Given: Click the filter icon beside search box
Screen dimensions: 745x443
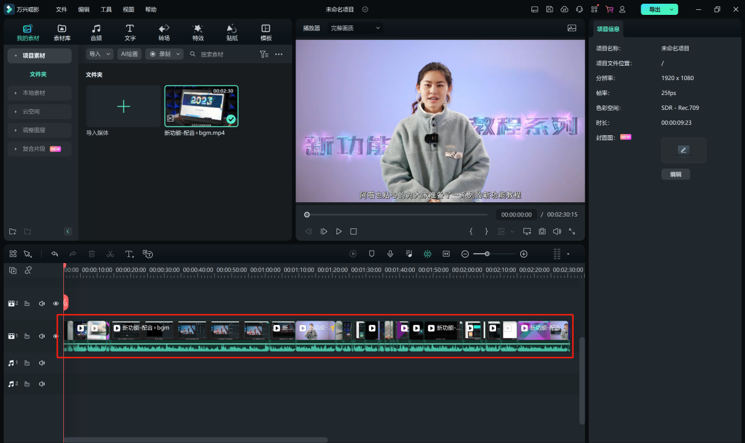Looking at the screenshot, I should tap(264, 55).
